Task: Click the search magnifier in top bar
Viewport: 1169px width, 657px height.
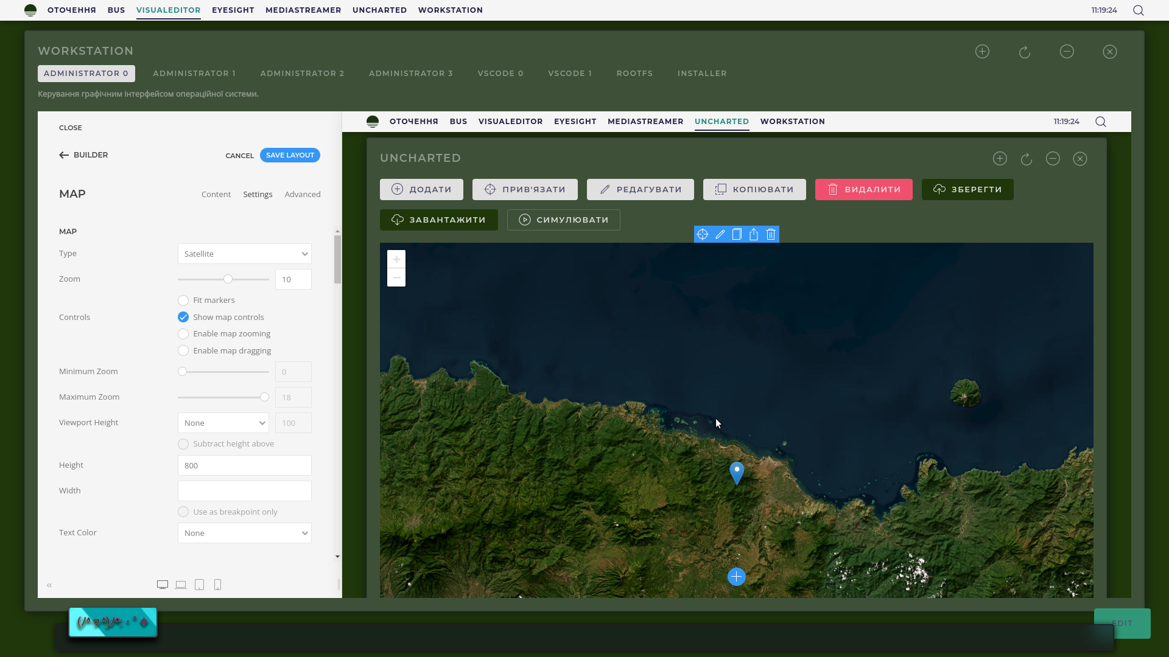Action: coord(1138,10)
